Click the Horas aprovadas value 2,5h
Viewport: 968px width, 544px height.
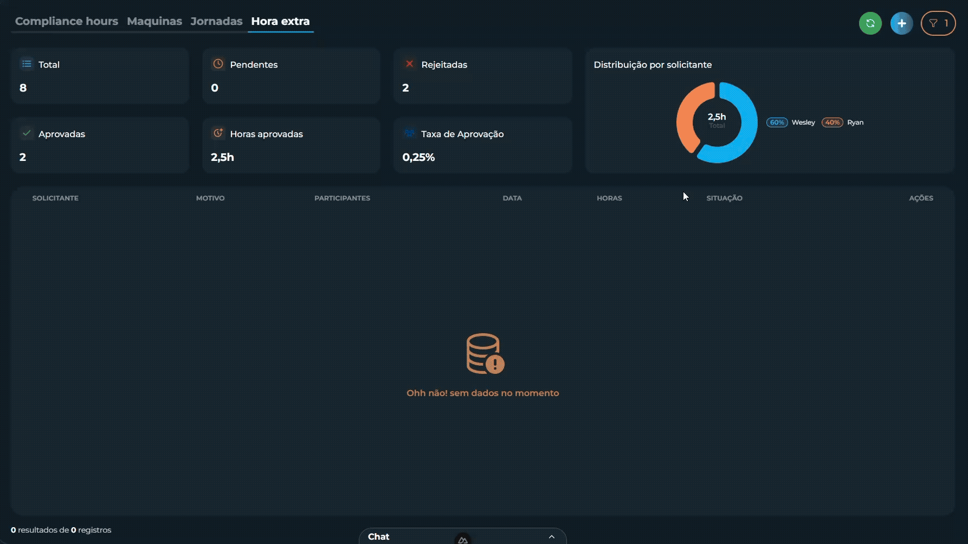(x=222, y=157)
